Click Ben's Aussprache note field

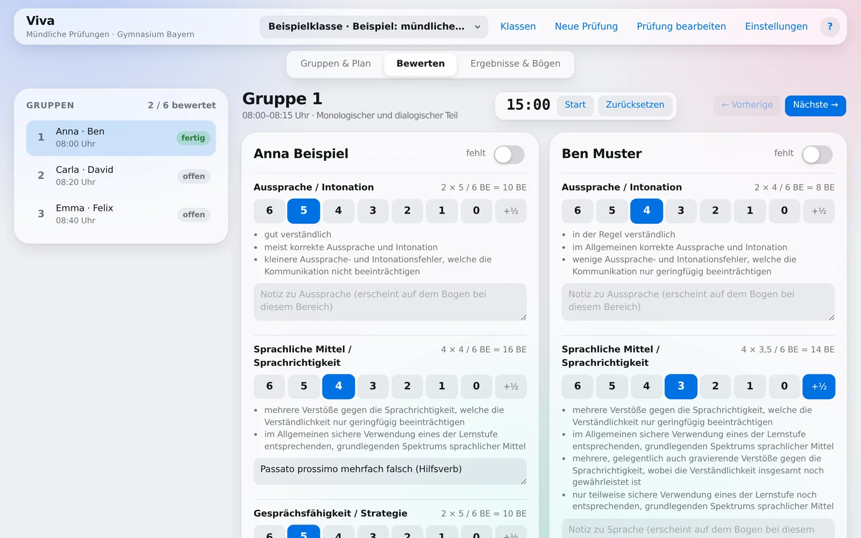click(x=698, y=302)
